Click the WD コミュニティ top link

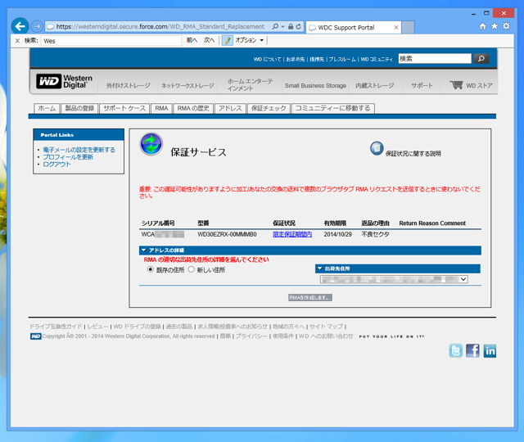click(x=377, y=59)
